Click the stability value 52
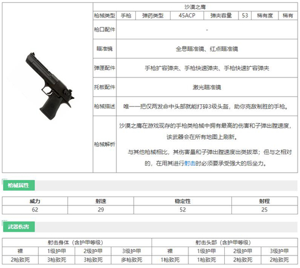 coord(183,210)
